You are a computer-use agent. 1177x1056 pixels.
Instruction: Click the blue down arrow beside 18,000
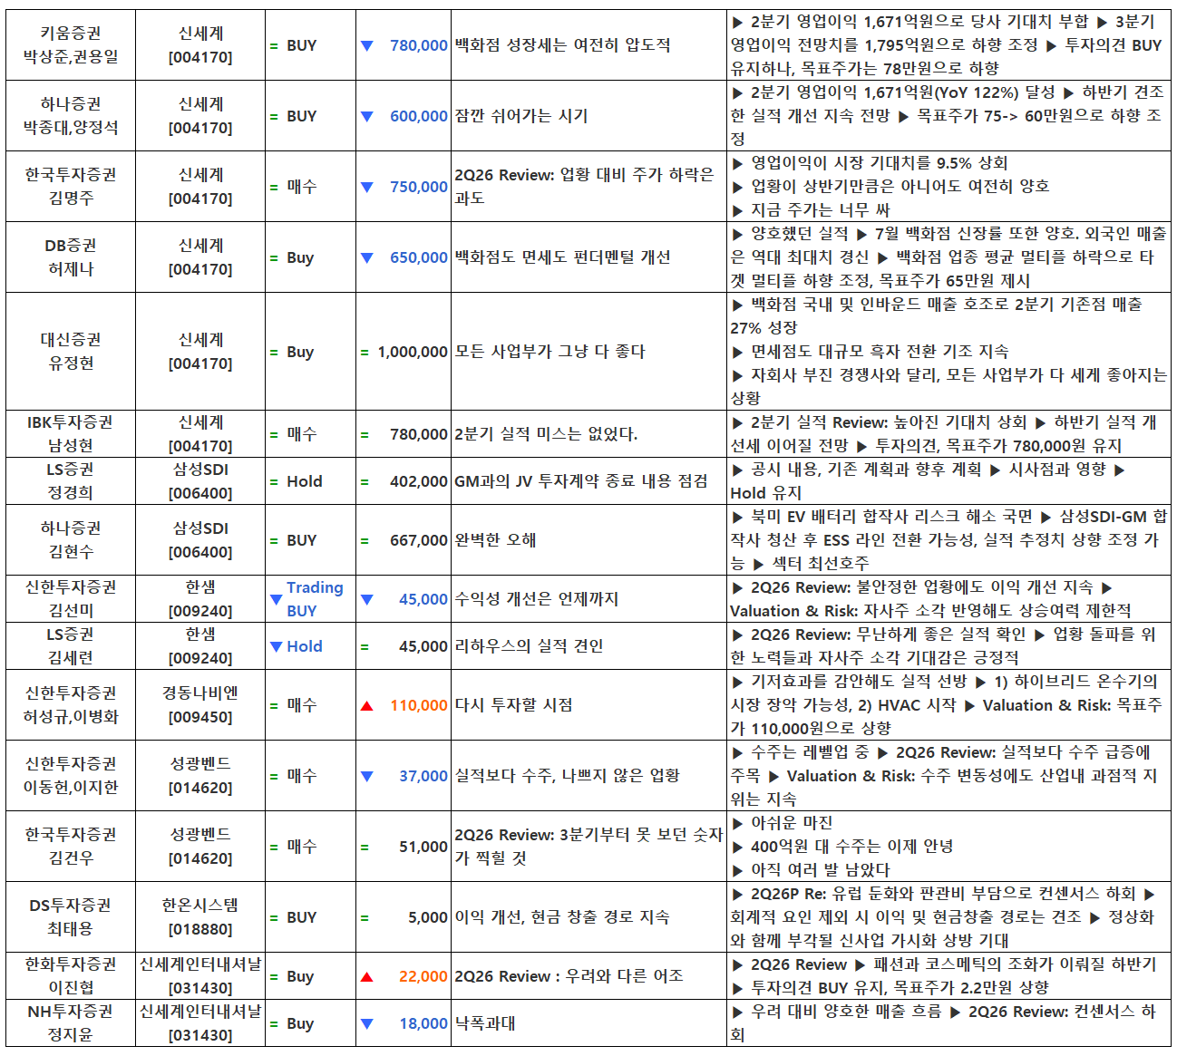click(x=367, y=1024)
